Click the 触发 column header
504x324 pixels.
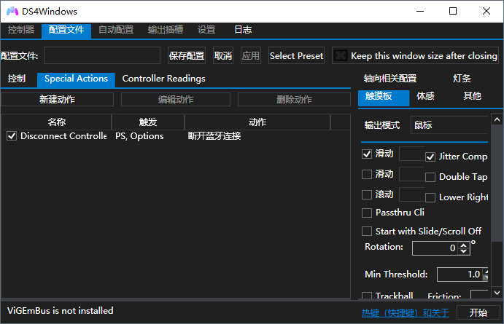pyautogui.click(x=148, y=122)
